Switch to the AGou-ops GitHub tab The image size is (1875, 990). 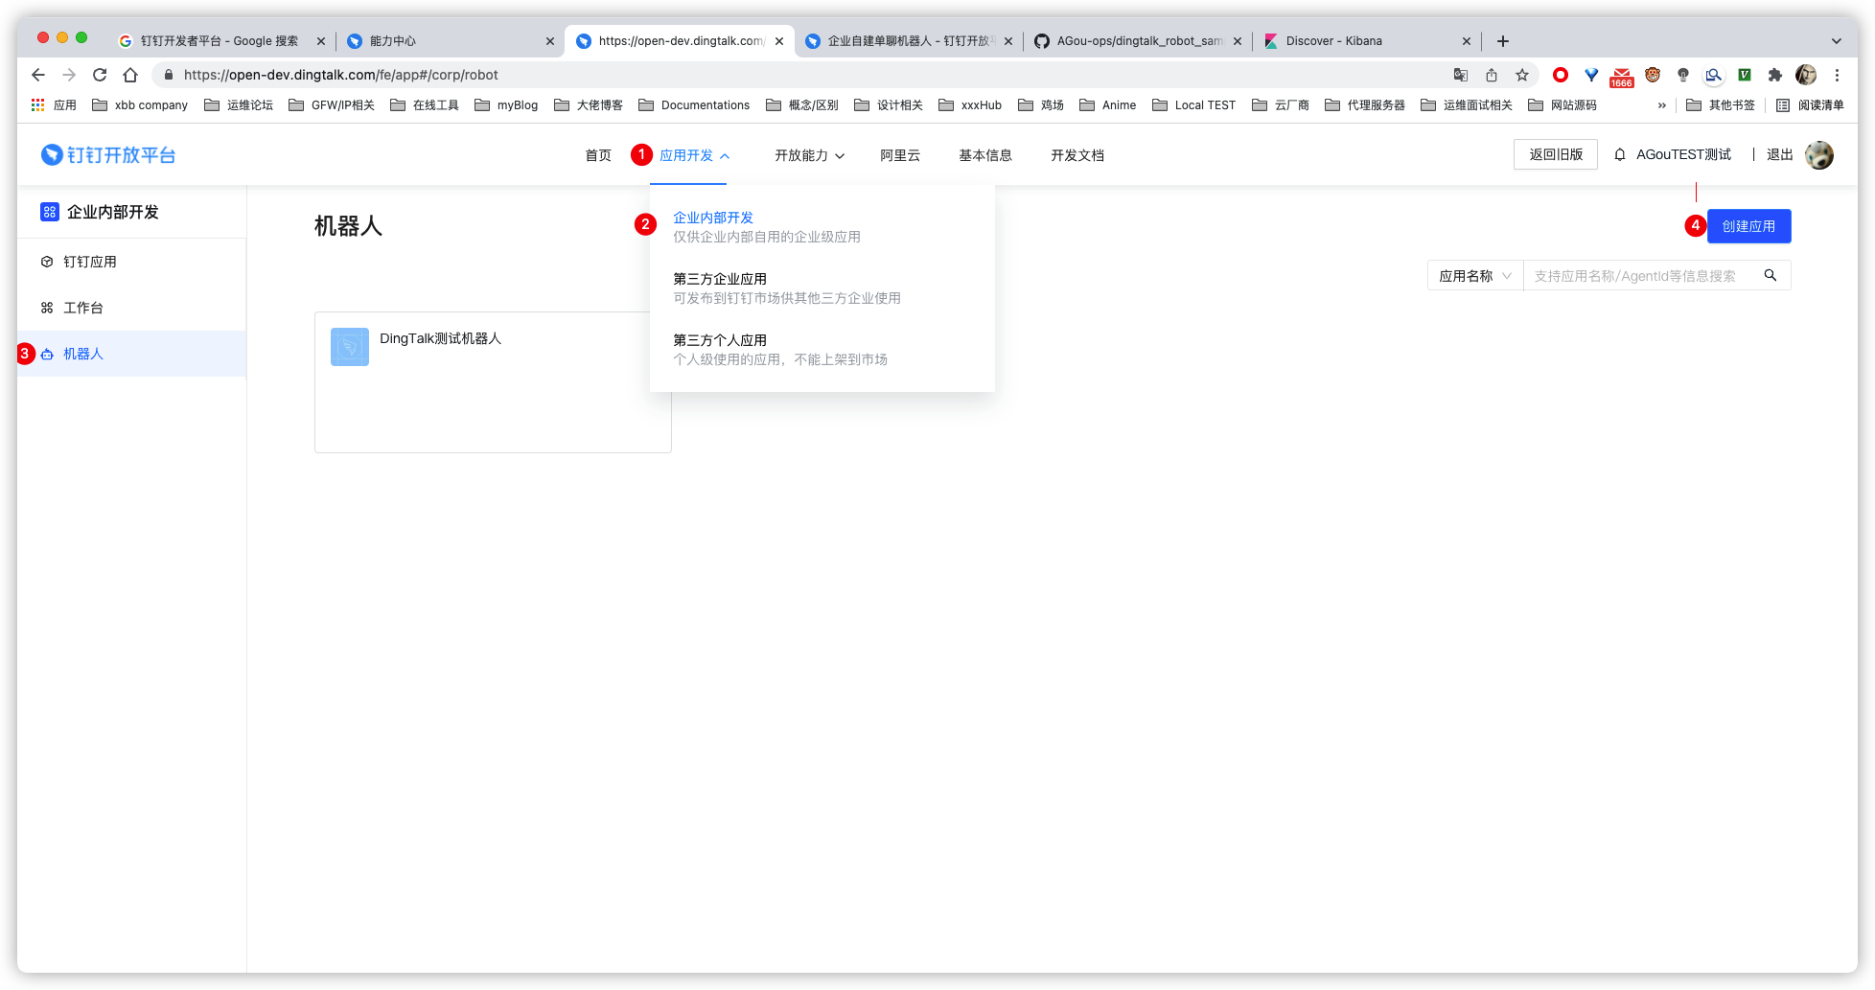click(1138, 41)
